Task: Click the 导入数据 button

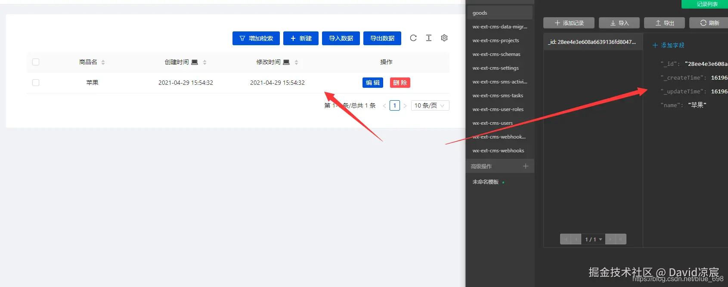Action: pos(341,38)
